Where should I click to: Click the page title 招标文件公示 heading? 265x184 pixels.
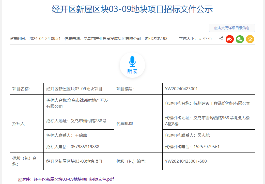pos(132,9)
